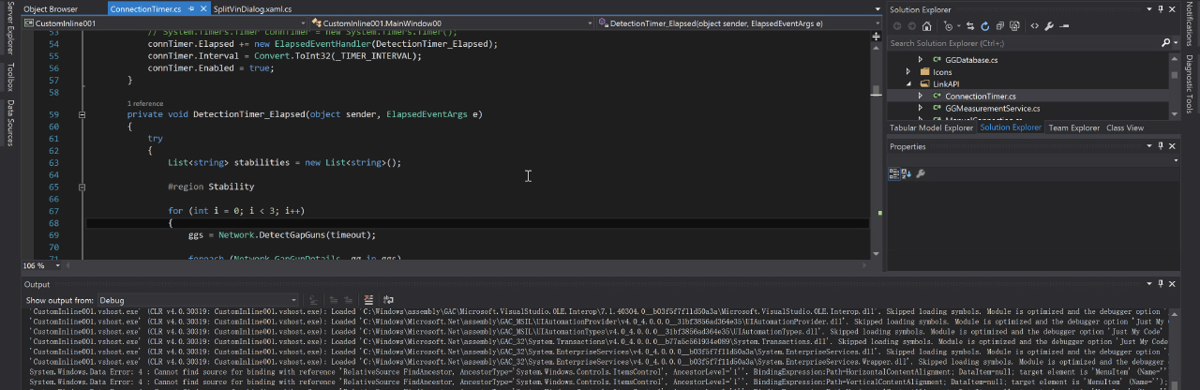Screen dimensions: 1200x390
Task: Refresh the Solution Explorer
Action: pos(985,26)
